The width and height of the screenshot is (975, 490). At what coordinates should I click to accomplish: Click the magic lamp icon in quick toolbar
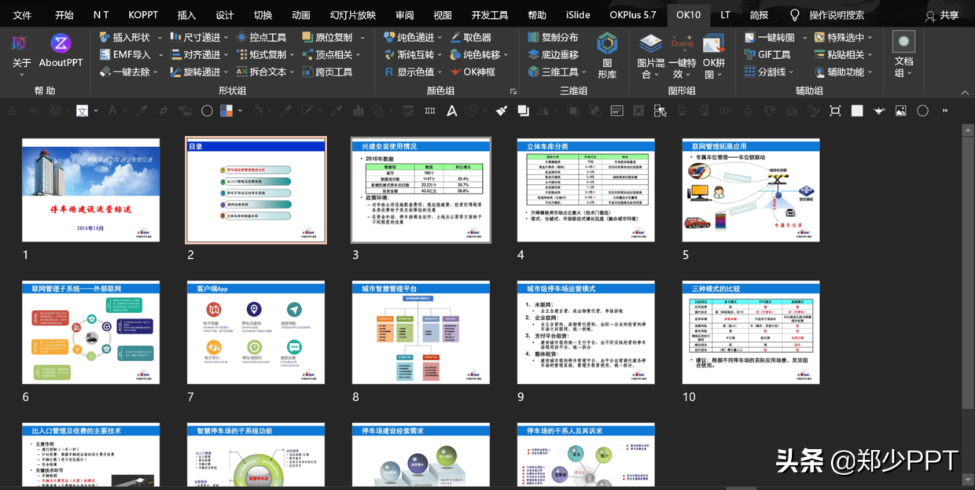pyautogui.click(x=879, y=111)
